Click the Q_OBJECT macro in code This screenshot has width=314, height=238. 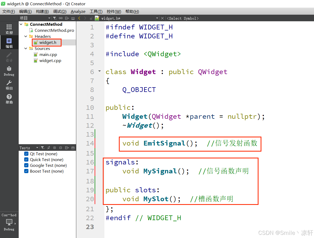click(x=139, y=90)
